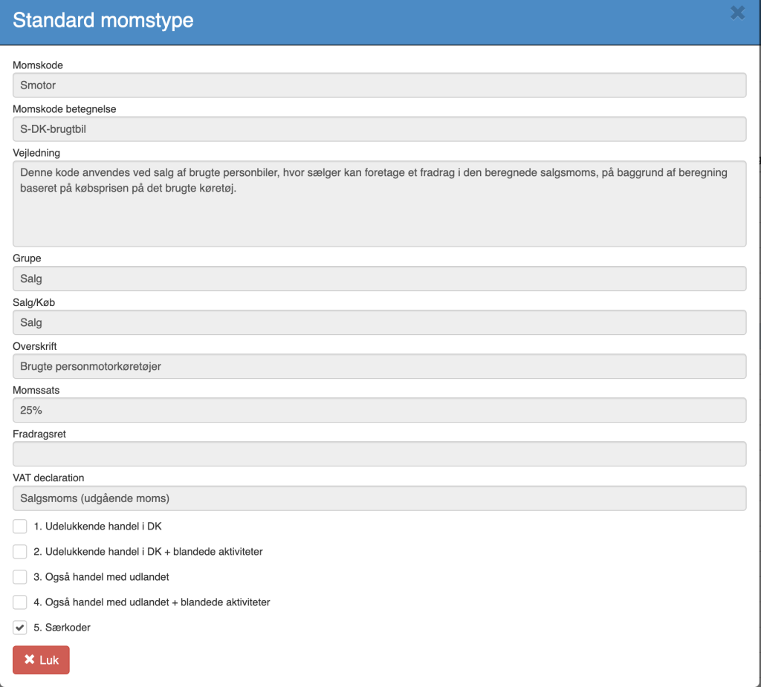The image size is (761, 687).
Task: Close the Standard momstype dialog with X
Action: [737, 13]
